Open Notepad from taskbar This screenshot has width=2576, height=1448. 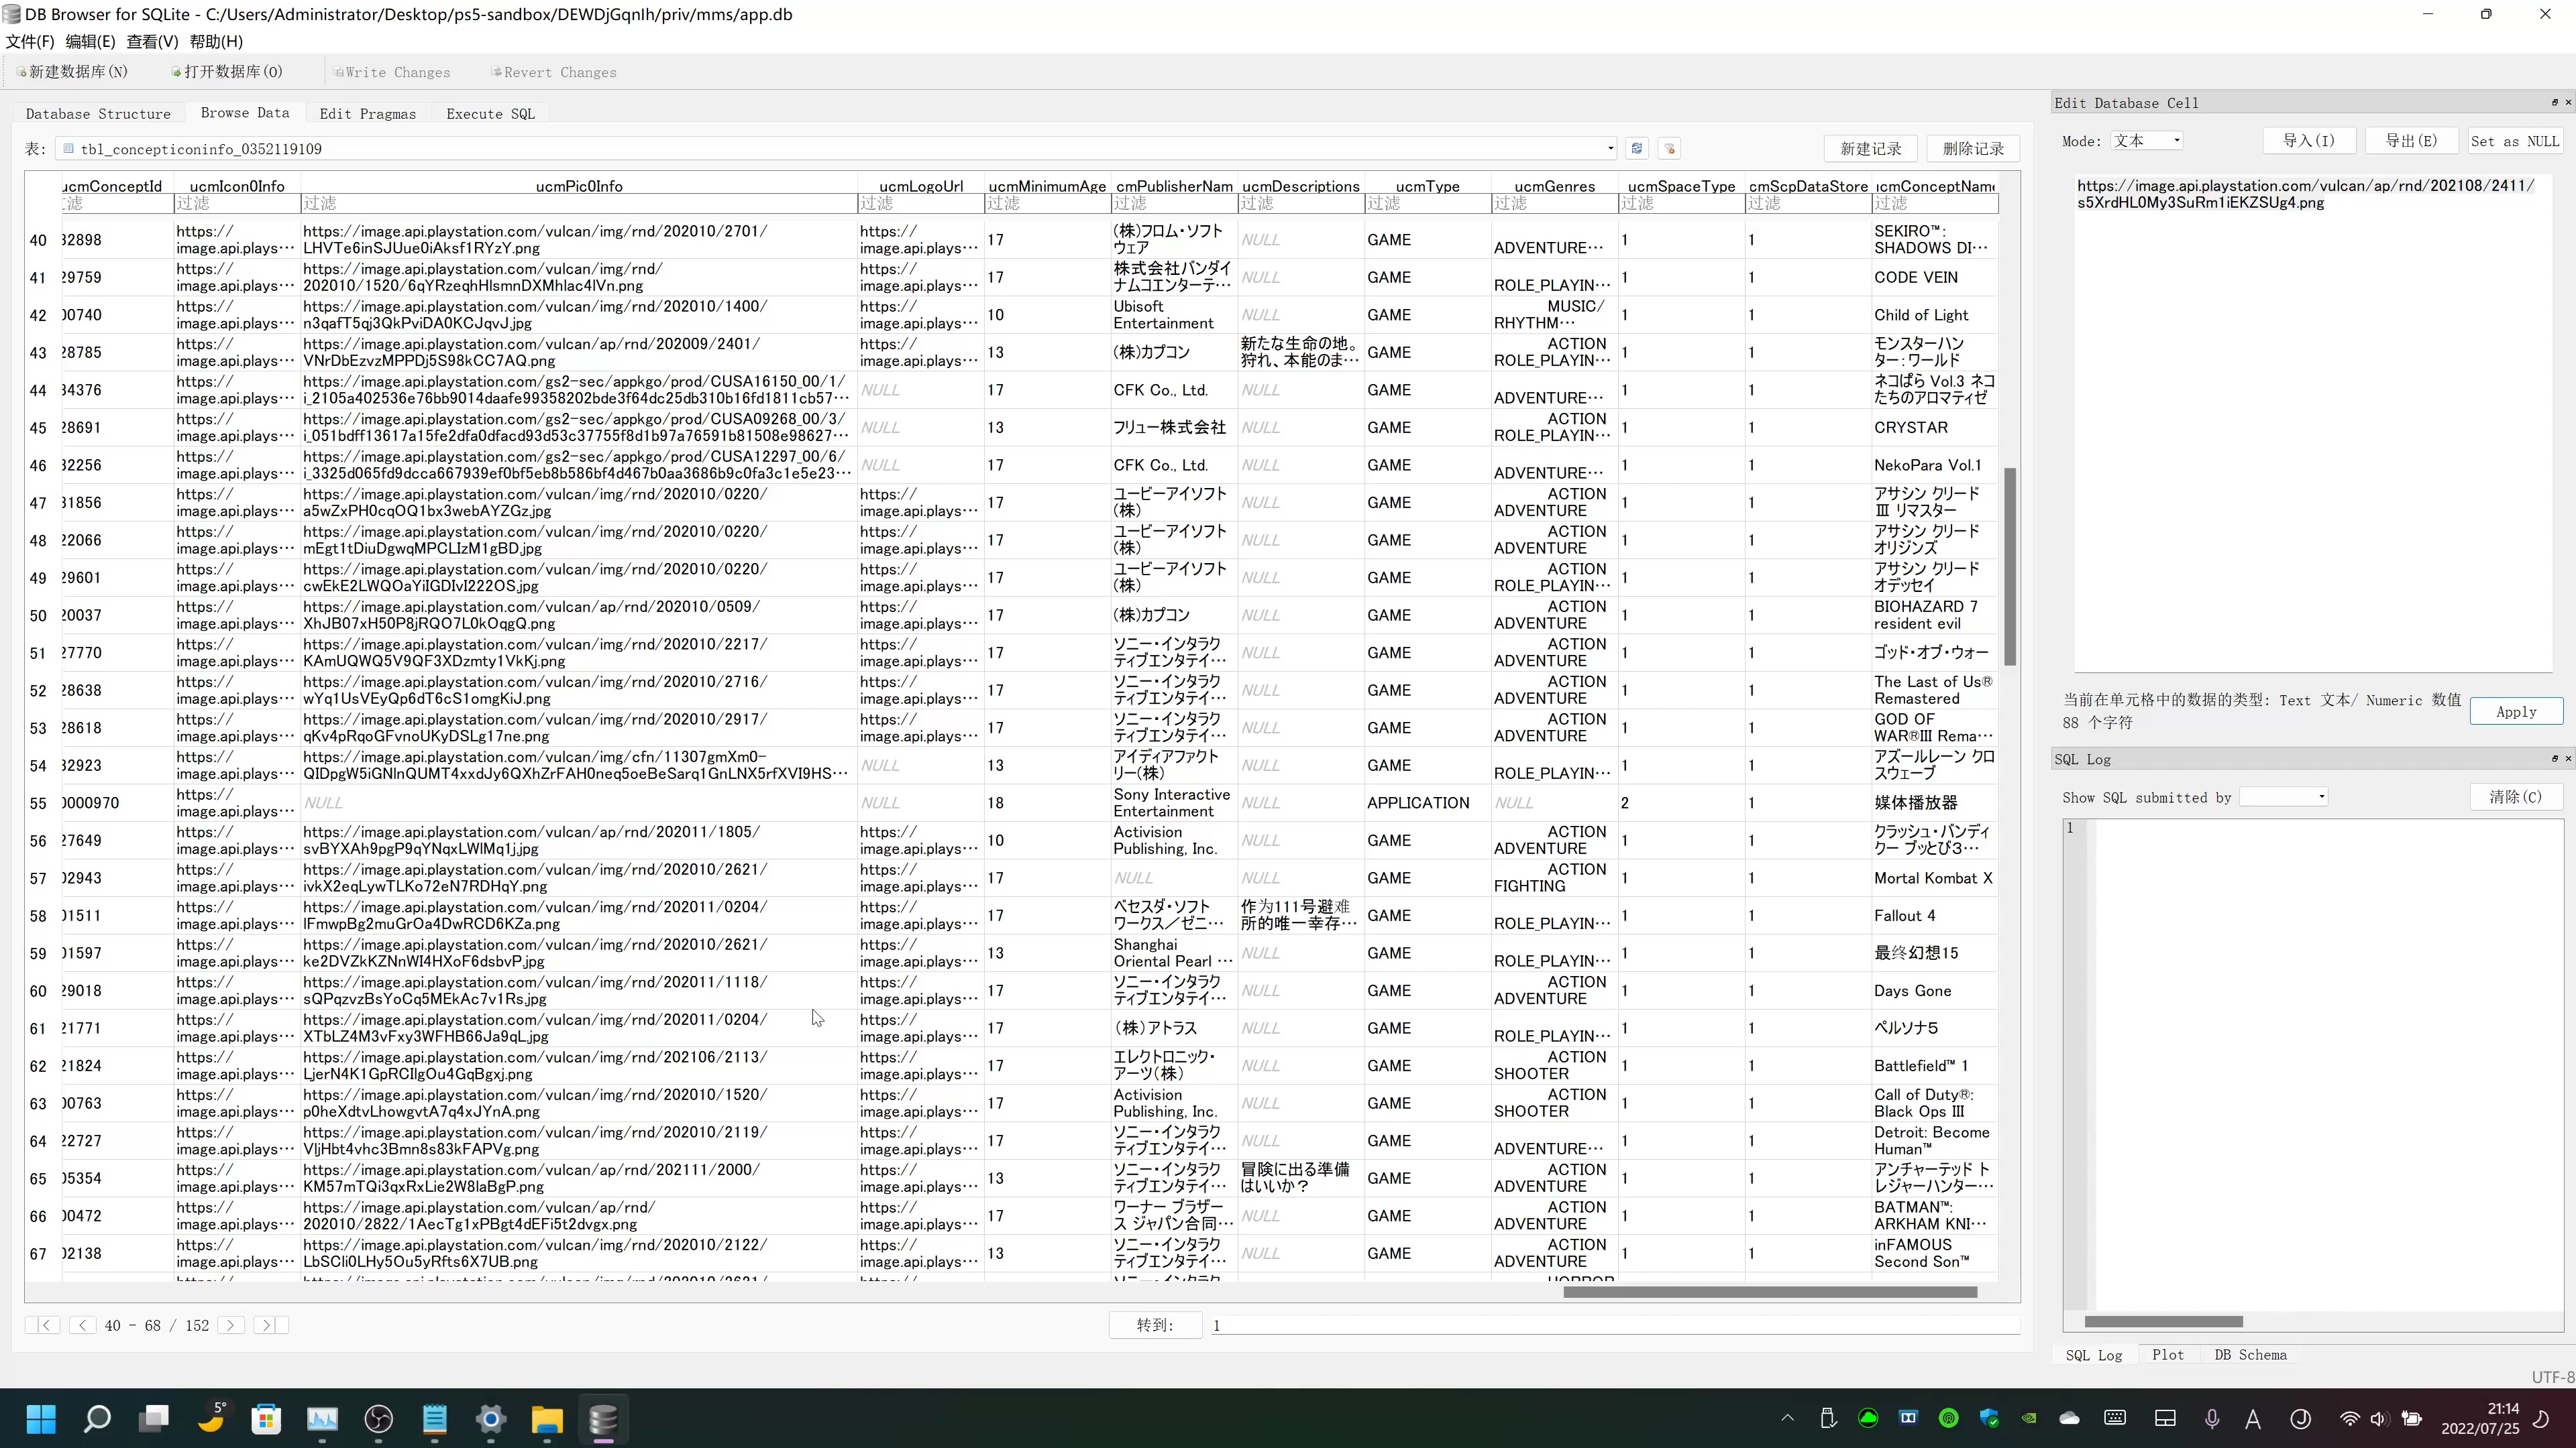click(x=435, y=1419)
